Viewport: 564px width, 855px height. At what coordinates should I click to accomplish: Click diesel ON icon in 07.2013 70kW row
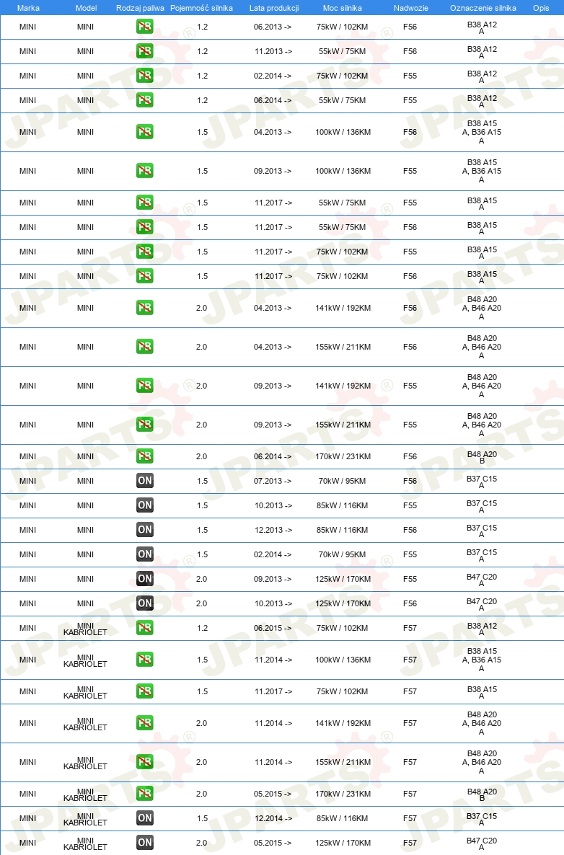pyautogui.click(x=144, y=480)
